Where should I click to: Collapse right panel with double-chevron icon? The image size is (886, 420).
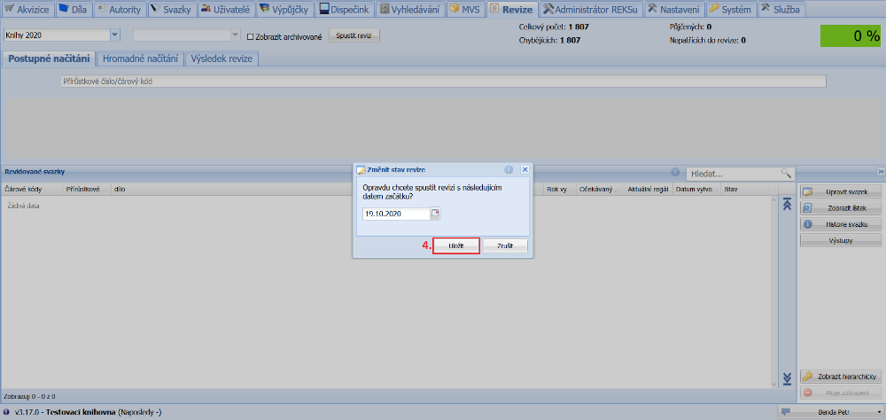click(881, 172)
